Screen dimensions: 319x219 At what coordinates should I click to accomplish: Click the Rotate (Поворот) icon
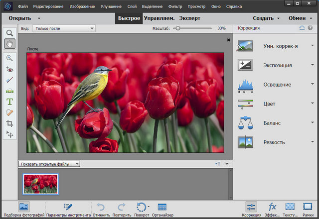pyautogui.click(x=141, y=207)
